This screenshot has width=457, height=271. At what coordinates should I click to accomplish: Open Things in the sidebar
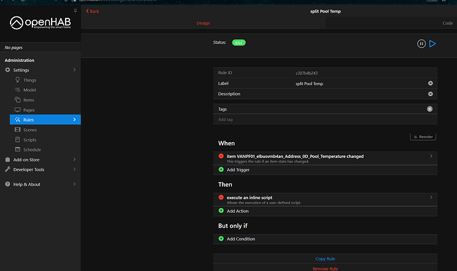coord(45,80)
